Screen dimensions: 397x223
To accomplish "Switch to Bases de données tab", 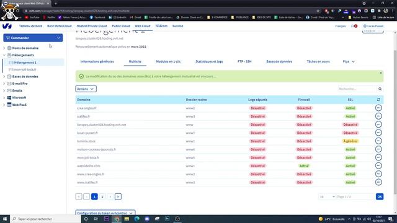I will pyautogui.click(x=279, y=61).
